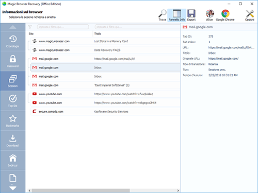Show the Download section
Screen dimensions: 258x193
coord(13,141)
